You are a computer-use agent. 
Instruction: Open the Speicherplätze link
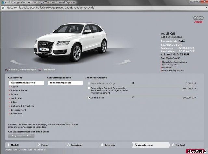pos(170,65)
